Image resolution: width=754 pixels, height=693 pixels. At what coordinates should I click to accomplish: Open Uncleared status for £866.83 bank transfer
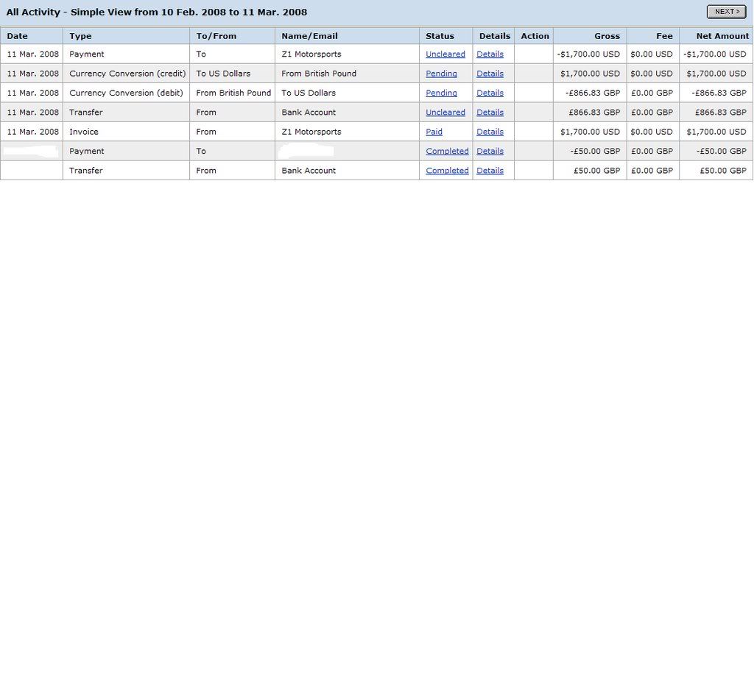(x=445, y=113)
